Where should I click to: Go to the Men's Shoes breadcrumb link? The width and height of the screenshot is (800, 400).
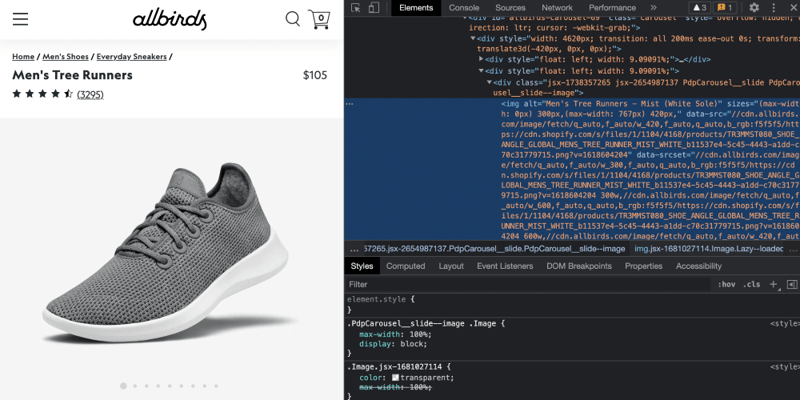click(66, 57)
